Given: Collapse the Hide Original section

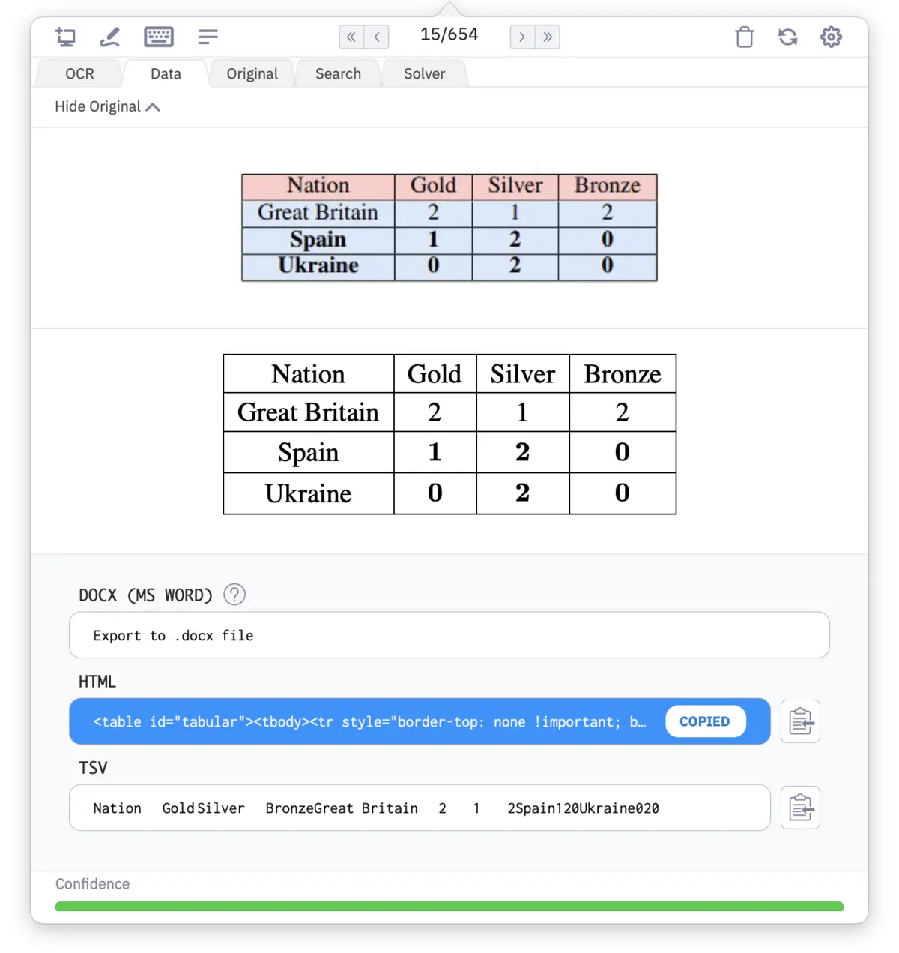Looking at the screenshot, I should pos(107,107).
